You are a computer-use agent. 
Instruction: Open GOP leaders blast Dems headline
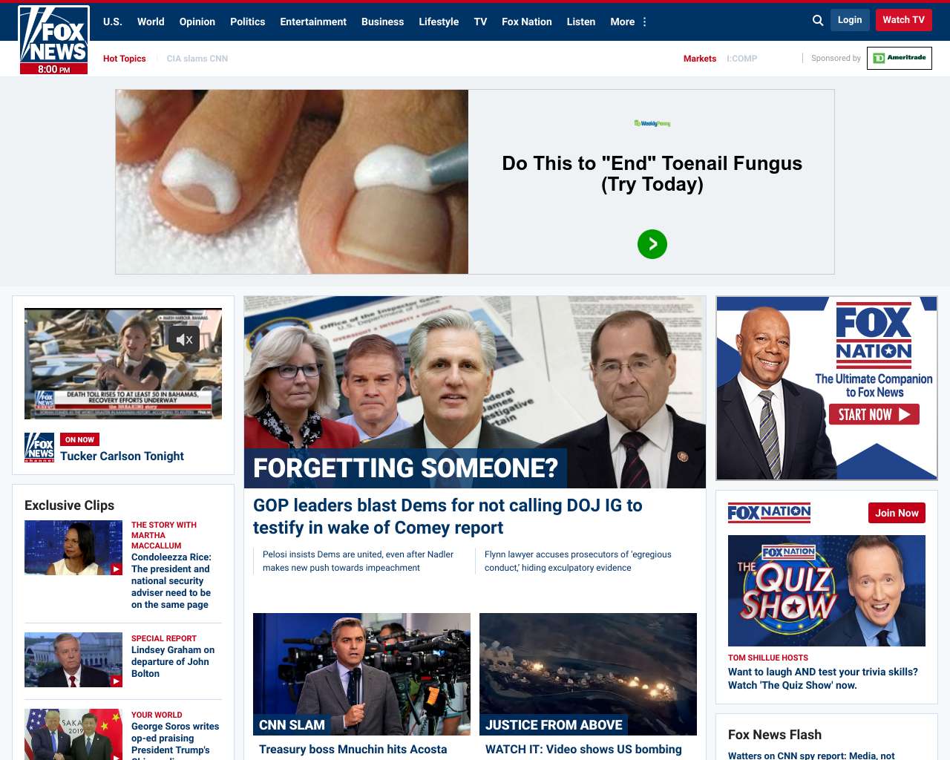pyautogui.click(x=448, y=517)
